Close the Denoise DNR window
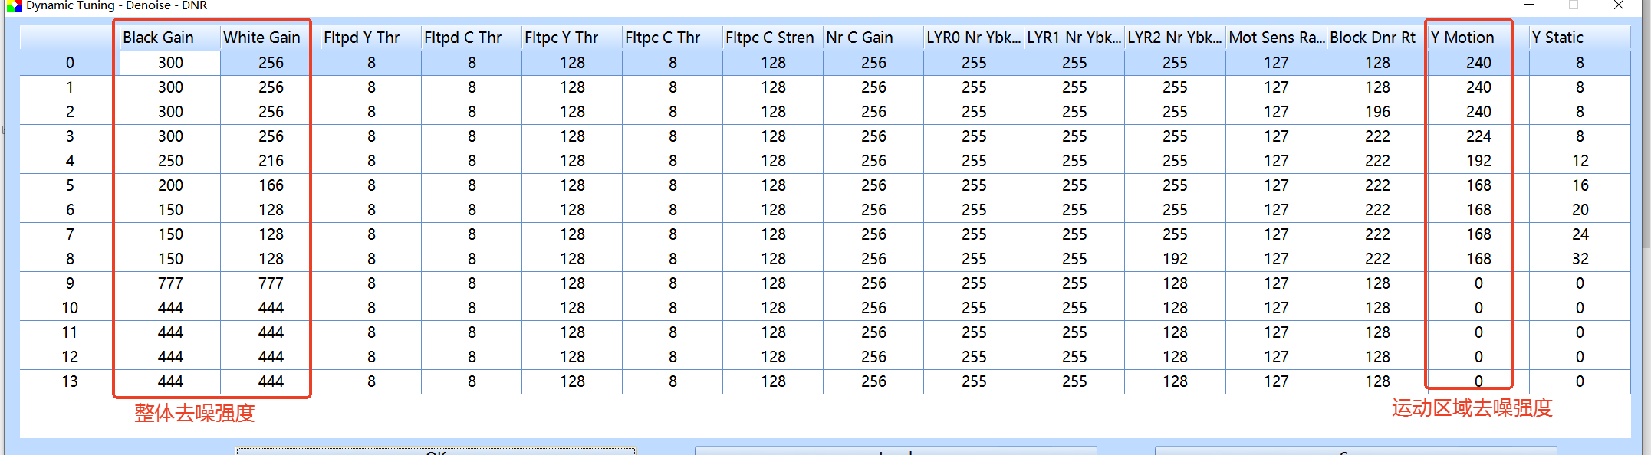The height and width of the screenshot is (455, 1651). [1618, 5]
